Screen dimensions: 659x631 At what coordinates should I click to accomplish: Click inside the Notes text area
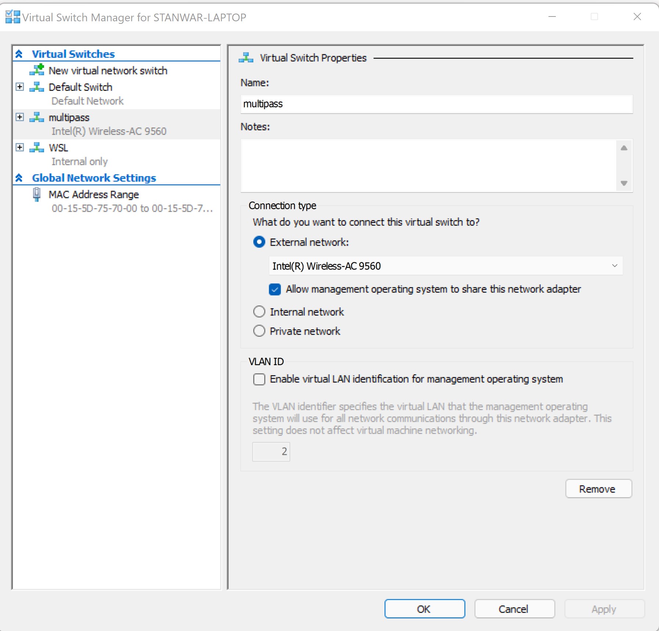pos(428,165)
